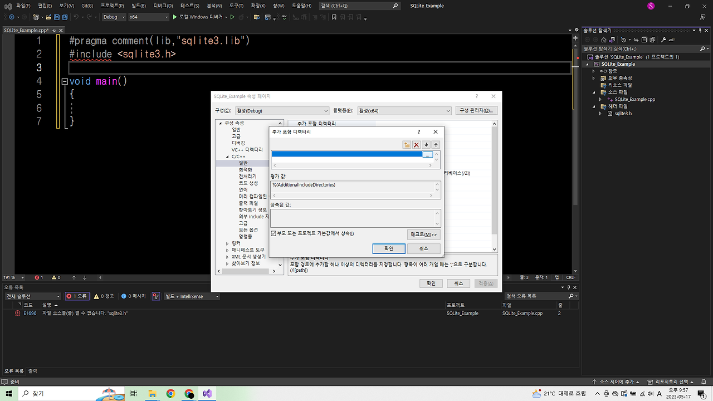This screenshot has width=713, height=401.
Task: Toggle the 1 오류 filter in Error List
Action: (77, 296)
